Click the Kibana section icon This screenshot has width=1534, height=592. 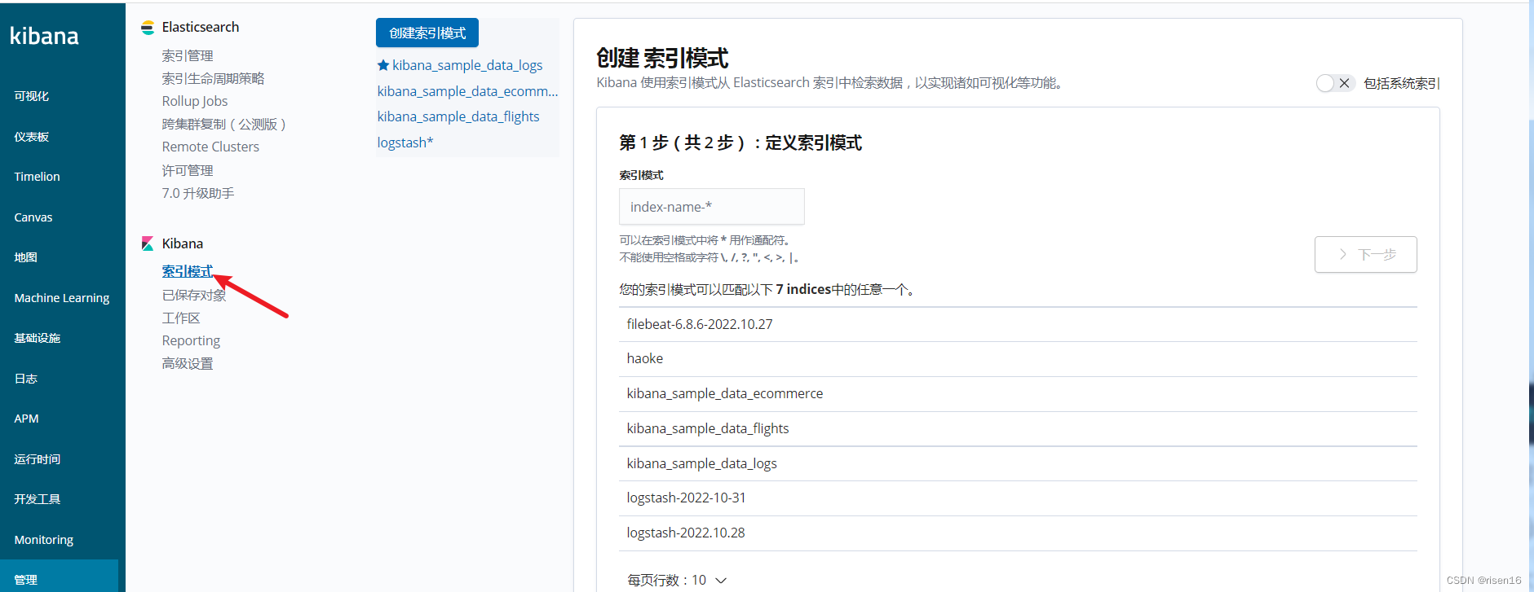coord(148,243)
